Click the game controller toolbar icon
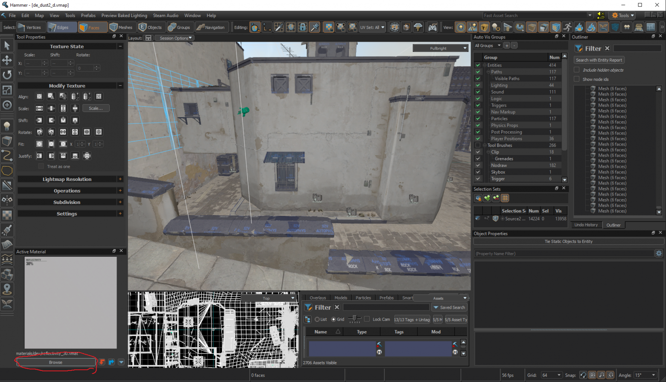The image size is (666, 382). pyautogui.click(x=432, y=27)
